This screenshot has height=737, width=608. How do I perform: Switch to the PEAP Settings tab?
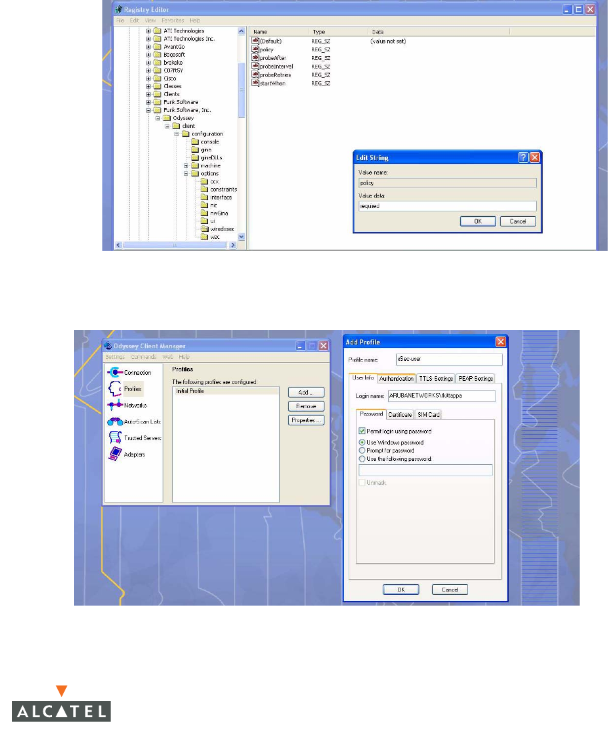[x=475, y=378]
